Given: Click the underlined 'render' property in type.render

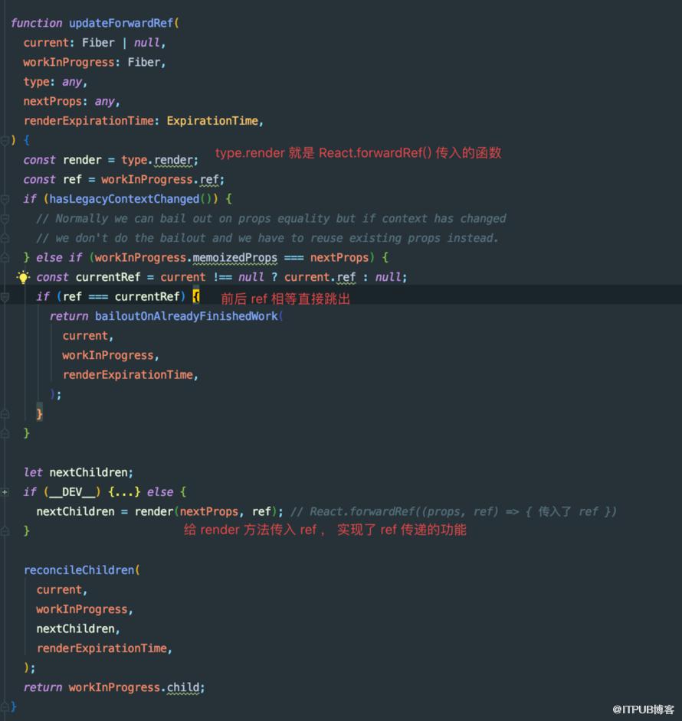Looking at the screenshot, I should 174,160.
